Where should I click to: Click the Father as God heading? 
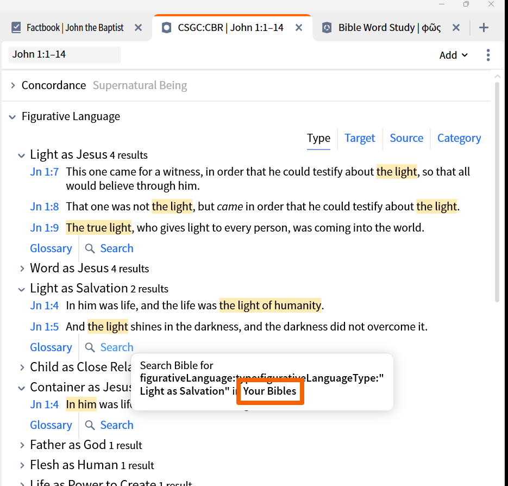coord(68,445)
